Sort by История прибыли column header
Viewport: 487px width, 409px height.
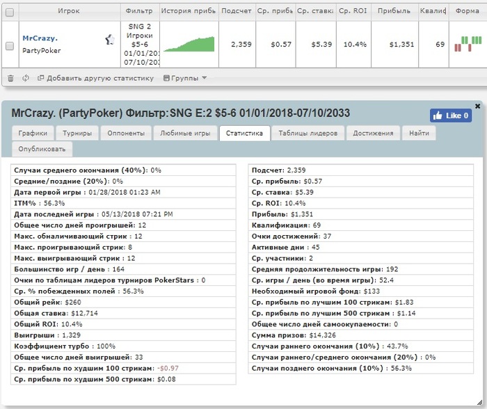pyautogui.click(x=189, y=11)
